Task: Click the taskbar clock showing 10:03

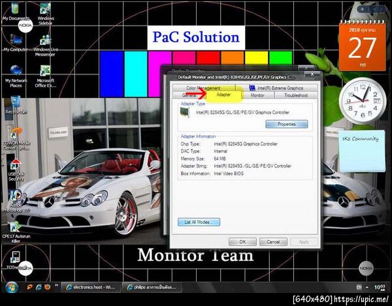Action: [379, 288]
